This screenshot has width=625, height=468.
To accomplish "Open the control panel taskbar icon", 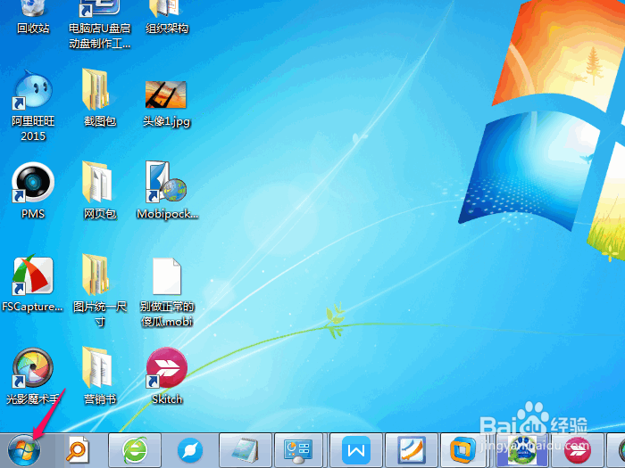I will 298,451.
